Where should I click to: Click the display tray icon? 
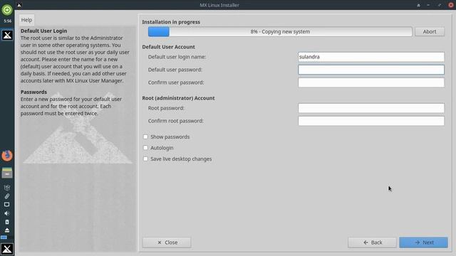pyautogui.click(x=7, y=205)
